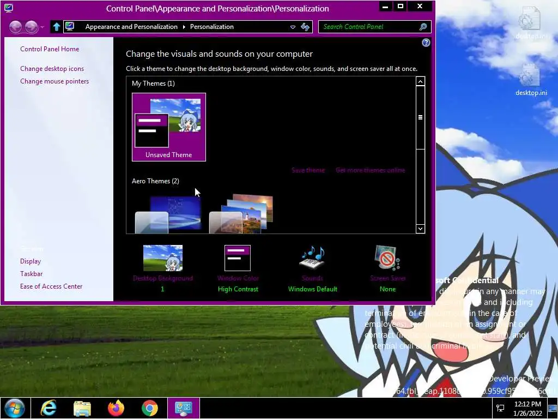Click the theme list scrollbar thumb
558x419 pixels.
click(x=420, y=117)
